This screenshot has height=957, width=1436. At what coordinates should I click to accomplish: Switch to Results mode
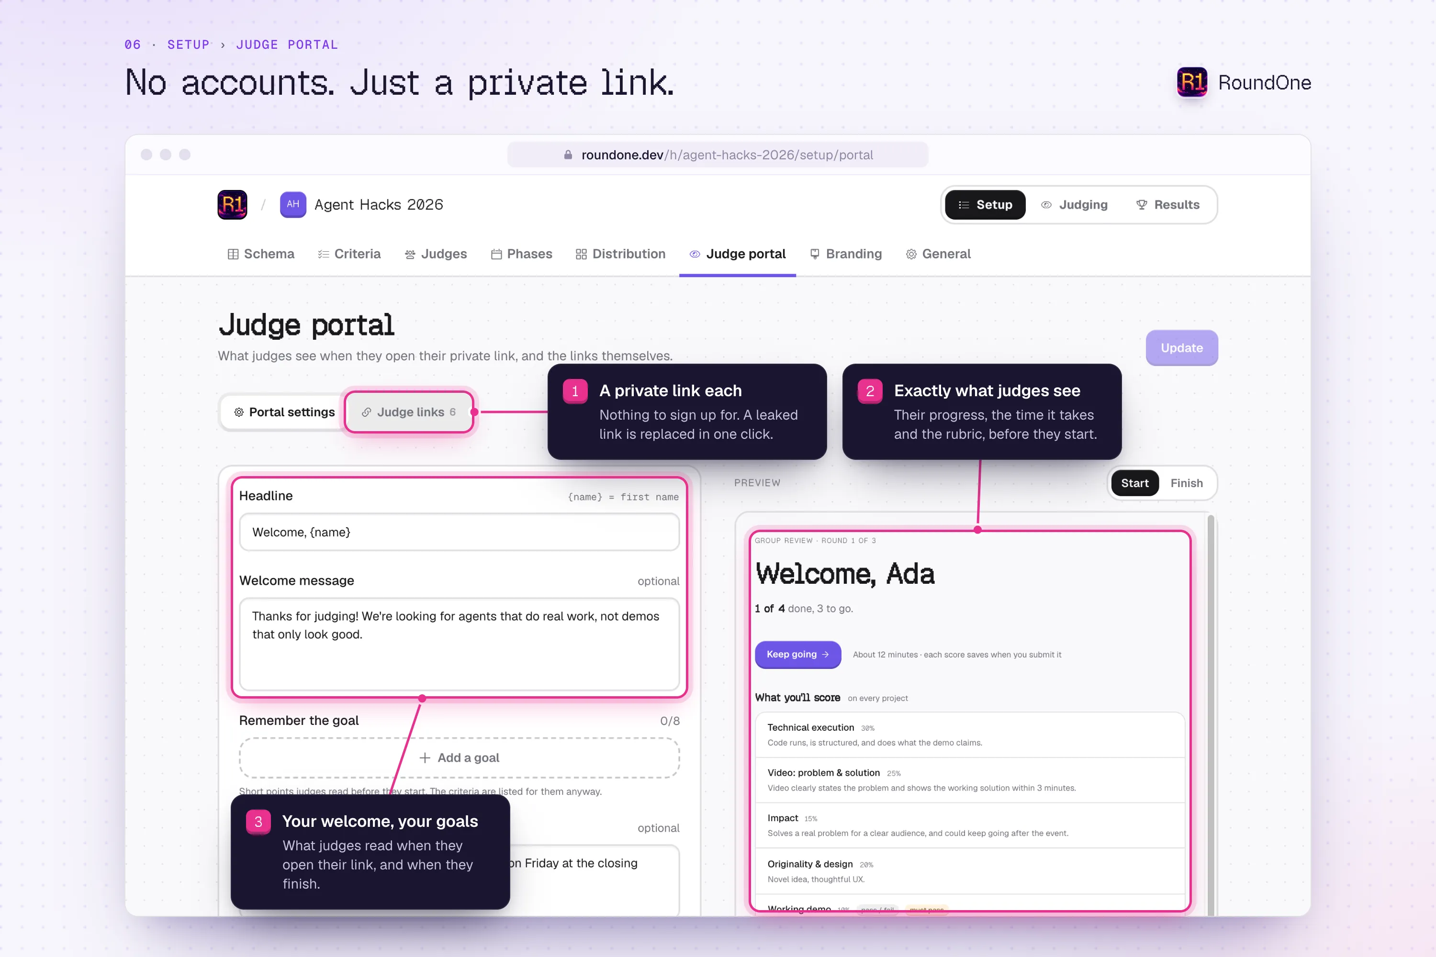click(x=1167, y=204)
